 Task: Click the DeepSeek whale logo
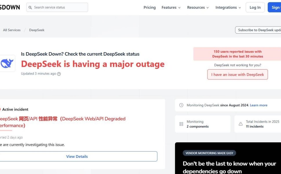coord(7,63)
